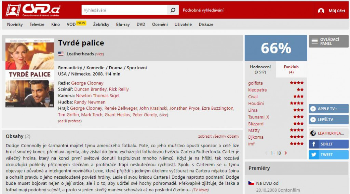Open Newton Thomas Sigel link

(x=97, y=95)
